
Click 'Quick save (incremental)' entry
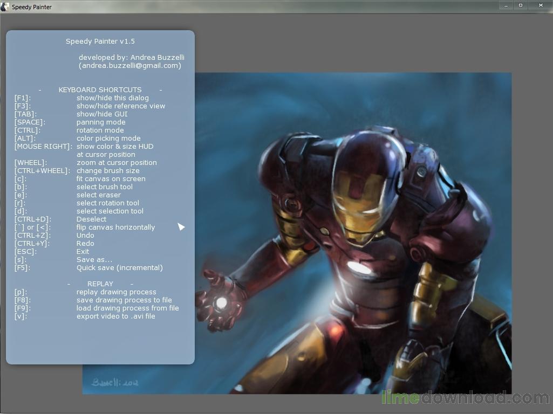point(120,268)
